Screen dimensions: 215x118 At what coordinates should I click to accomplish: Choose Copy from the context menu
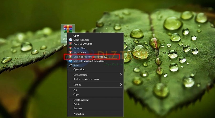pyautogui.click(x=76, y=94)
